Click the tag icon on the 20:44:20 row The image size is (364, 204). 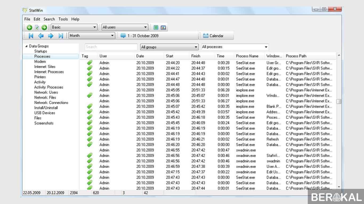[x=90, y=63]
